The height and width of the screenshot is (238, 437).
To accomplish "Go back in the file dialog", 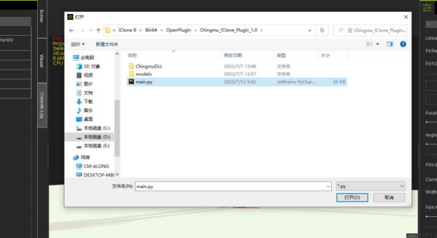I will (x=72, y=30).
